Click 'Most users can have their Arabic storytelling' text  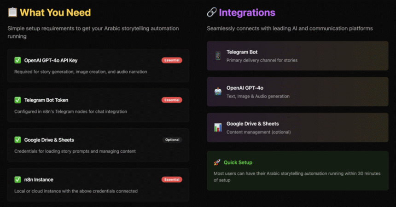click(297, 177)
